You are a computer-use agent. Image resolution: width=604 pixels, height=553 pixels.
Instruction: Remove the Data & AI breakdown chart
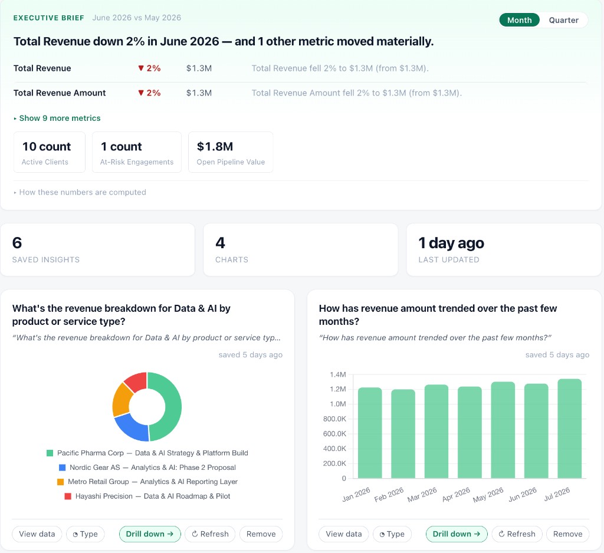(x=261, y=534)
